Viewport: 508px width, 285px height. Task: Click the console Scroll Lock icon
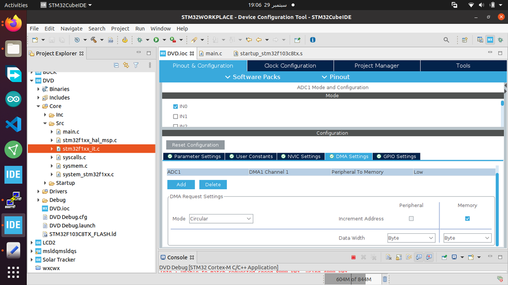pos(399,257)
